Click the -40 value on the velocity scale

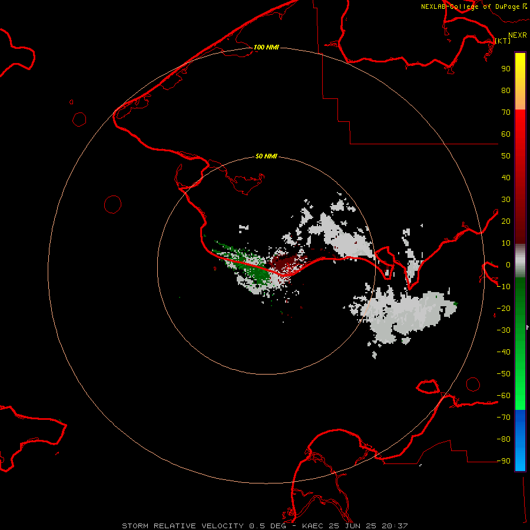[503, 352]
